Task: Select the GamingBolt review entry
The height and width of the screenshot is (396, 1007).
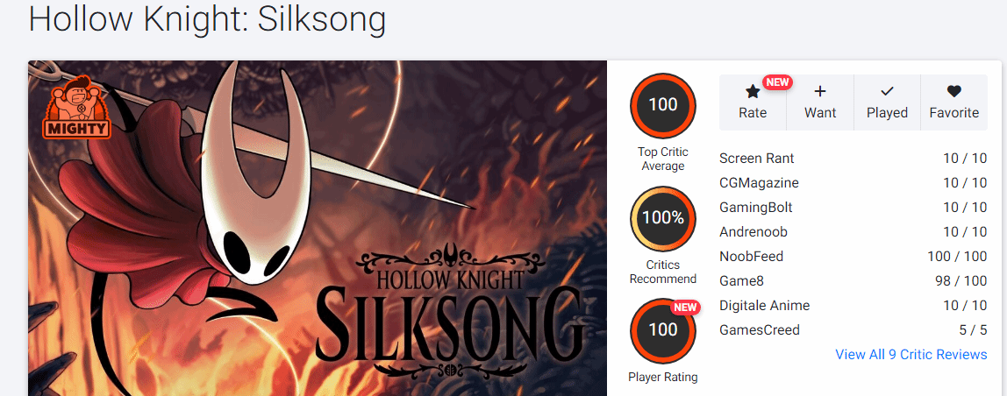Action: [x=758, y=208]
